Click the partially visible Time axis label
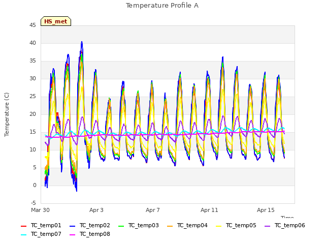 [x=287, y=217]
